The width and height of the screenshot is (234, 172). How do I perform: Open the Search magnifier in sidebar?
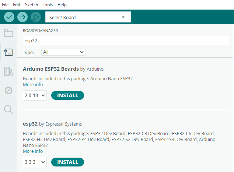point(8,110)
